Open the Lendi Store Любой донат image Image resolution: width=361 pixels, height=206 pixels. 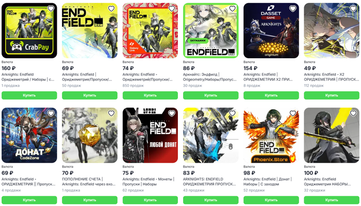[x=150, y=135]
